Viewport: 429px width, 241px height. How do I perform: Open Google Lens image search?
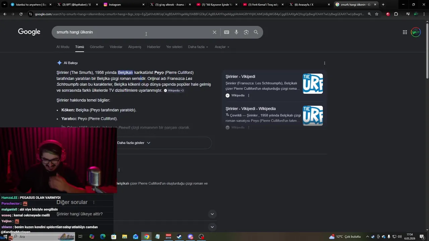pyautogui.click(x=246, y=32)
